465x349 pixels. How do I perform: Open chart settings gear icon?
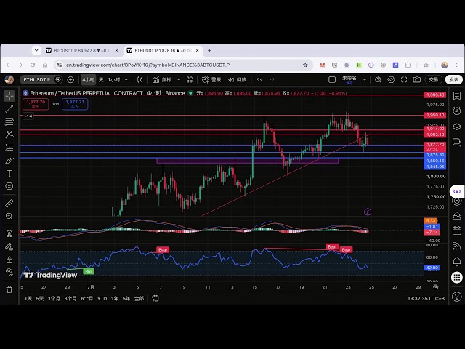click(x=391, y=79)
